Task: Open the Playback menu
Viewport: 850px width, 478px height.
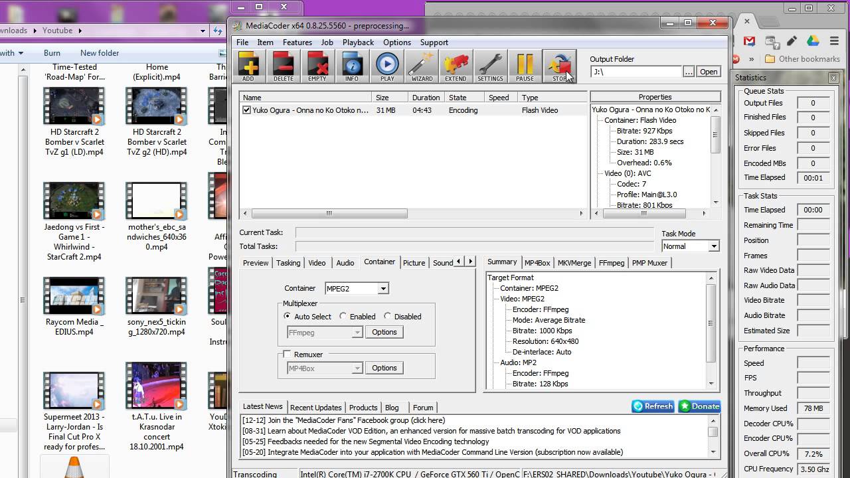Action: (358, 42)
